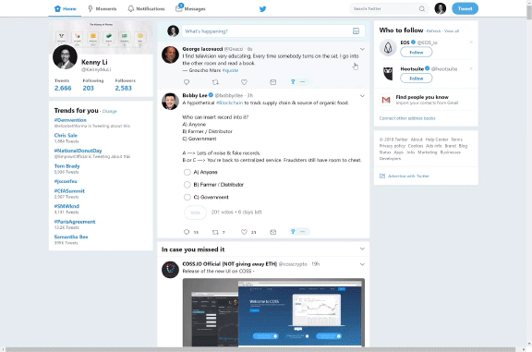Click the add photo icon in compose box
Viewport: 532px width, 352px height.
tap(356, 31)
